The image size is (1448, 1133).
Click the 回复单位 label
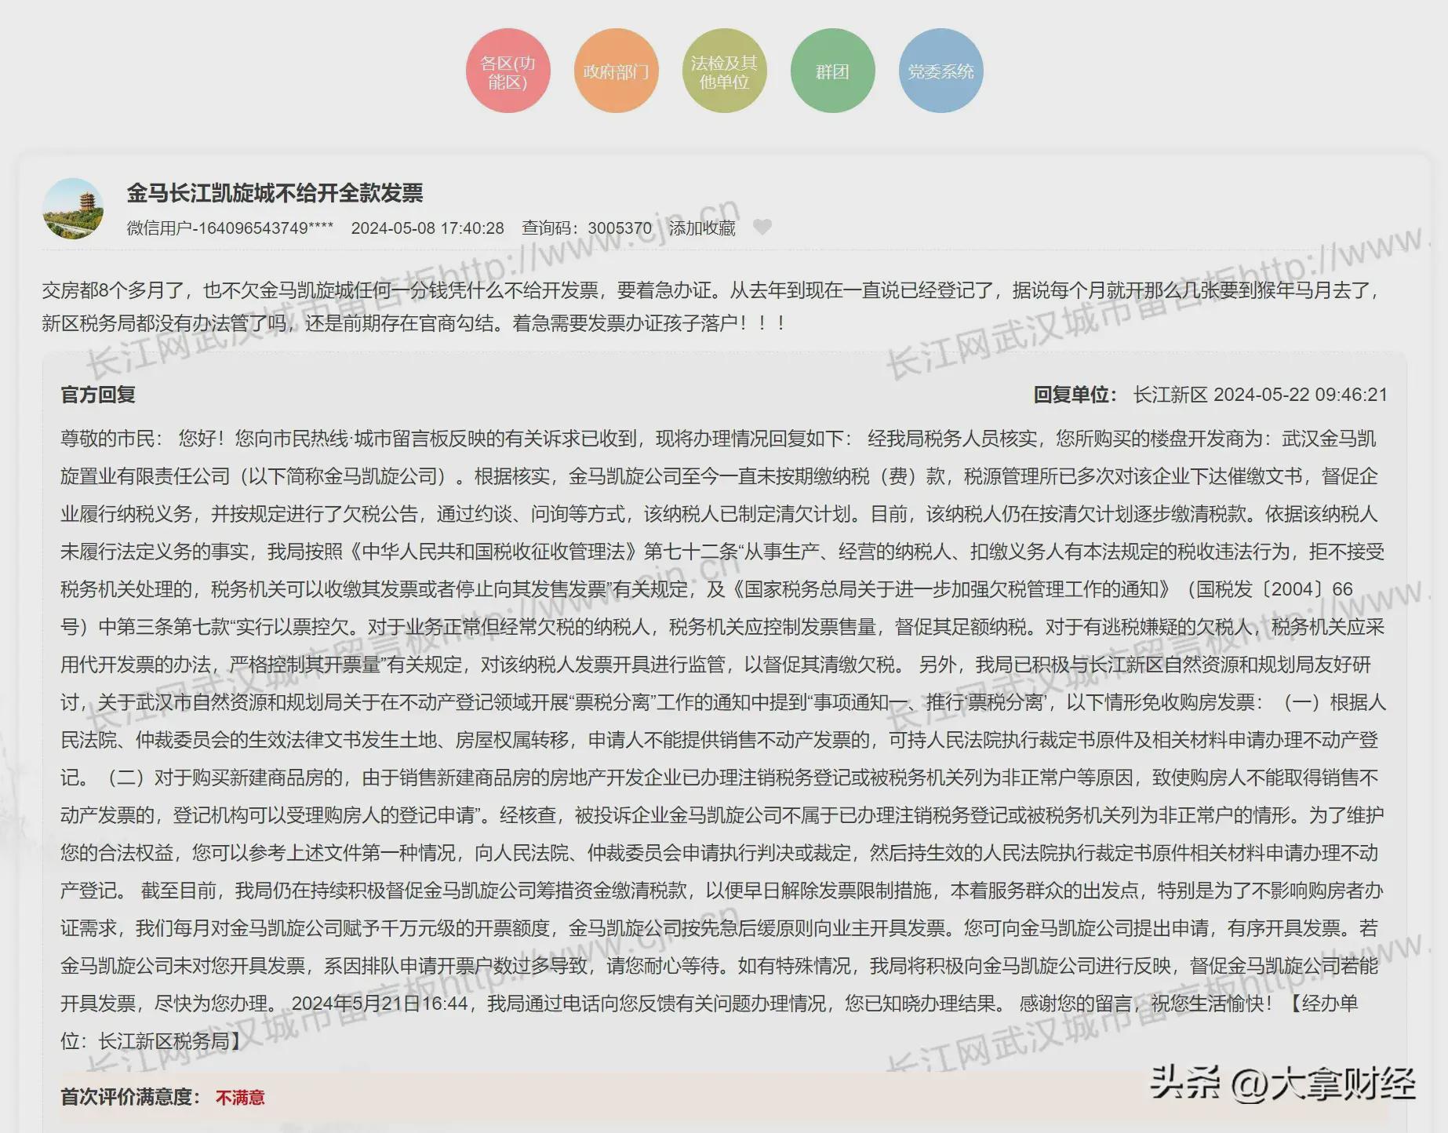(x=1075, y=395)
